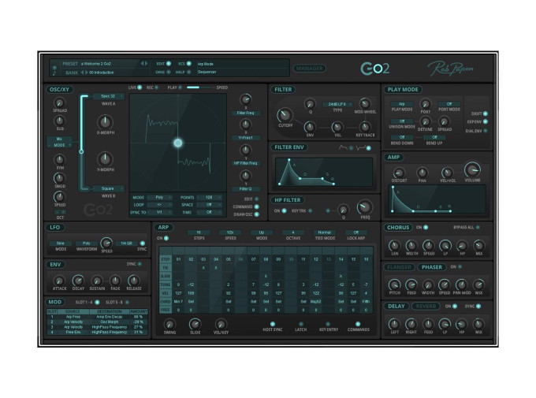Click the amp Volume knob
Screen dimensions: 536x398
click(x=472, y=169)
